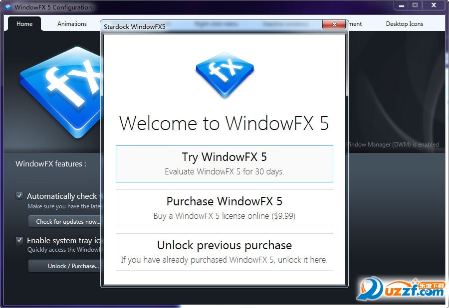Click large fx logo in configuration window
This screenshot has width=449, height=308.
pyautogui.click(x=61, y=92)
